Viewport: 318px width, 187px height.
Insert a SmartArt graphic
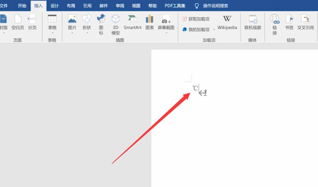[132, 22]
